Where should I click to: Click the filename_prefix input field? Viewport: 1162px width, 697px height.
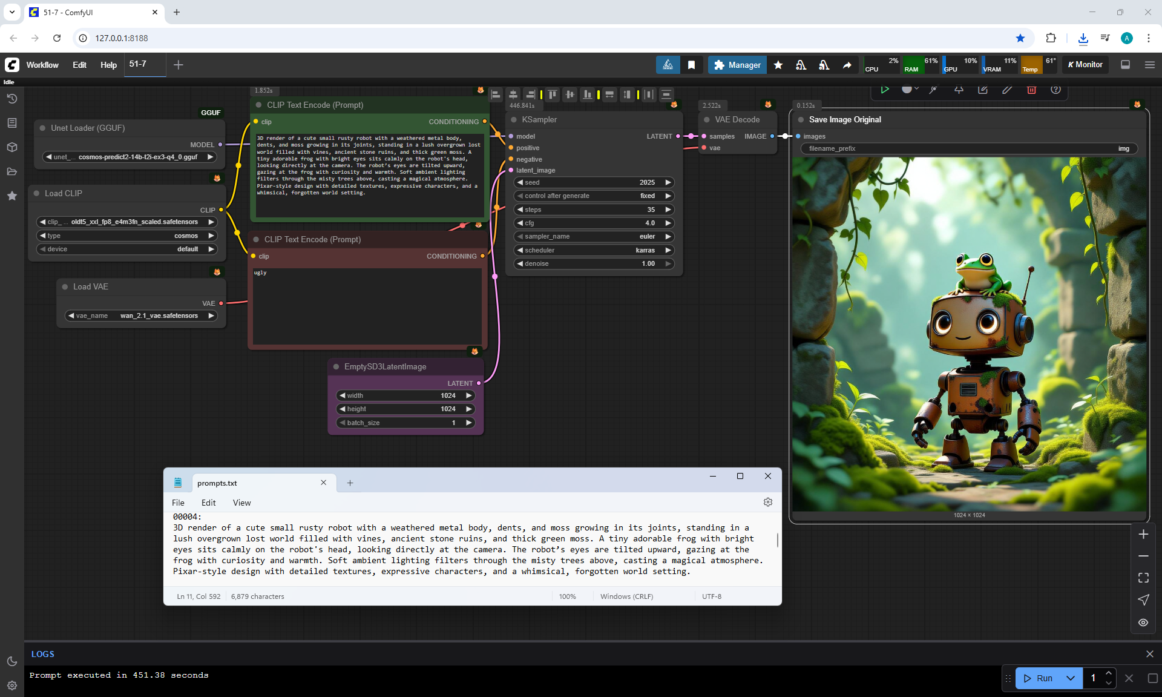968,148
